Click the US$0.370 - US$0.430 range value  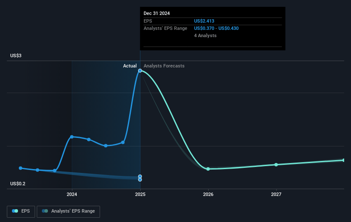coord(216,29)
